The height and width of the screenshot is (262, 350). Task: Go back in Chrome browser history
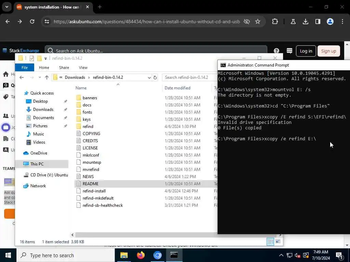8,21
